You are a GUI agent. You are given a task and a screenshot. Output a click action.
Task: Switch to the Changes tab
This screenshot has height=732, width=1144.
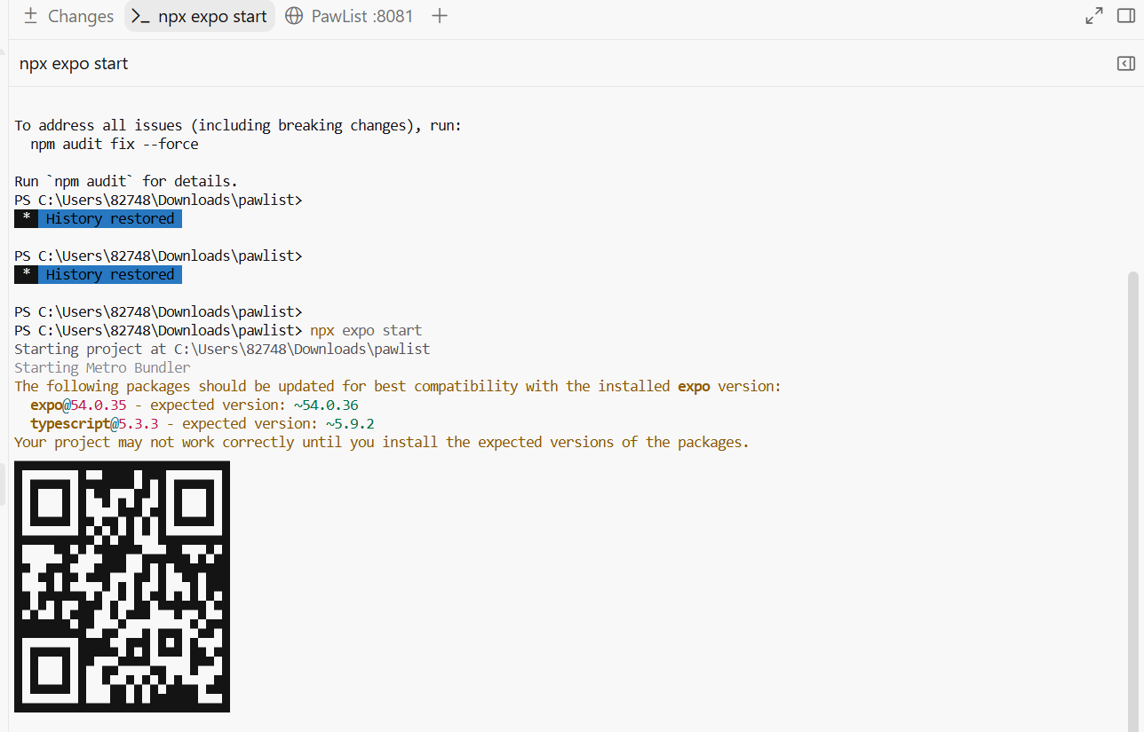click(x=68, y=16)
